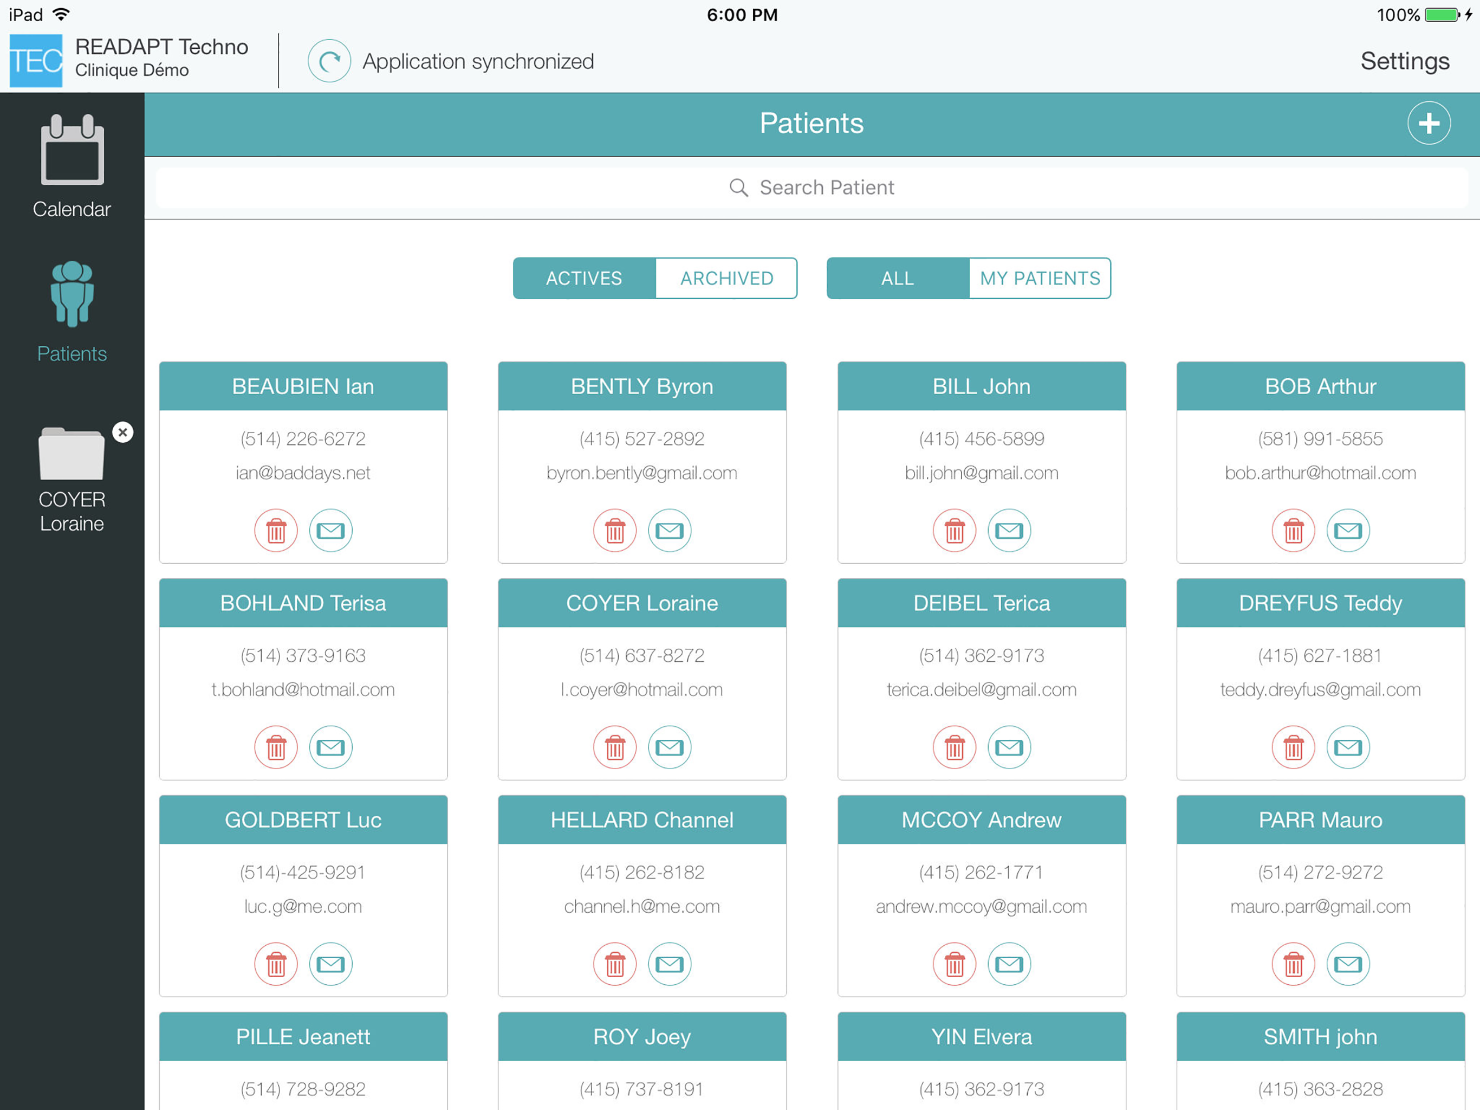The image size is (1480, 1110).
Task: Click the Application synchronized status text
Action: (478, 62)
